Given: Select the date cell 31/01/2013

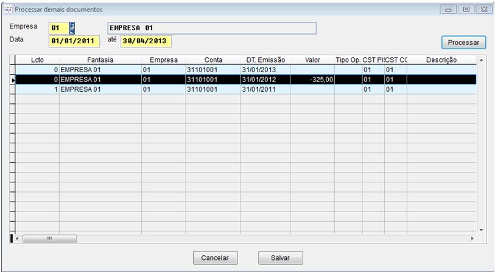Looking at the screenshot, I should pos(265,70).
